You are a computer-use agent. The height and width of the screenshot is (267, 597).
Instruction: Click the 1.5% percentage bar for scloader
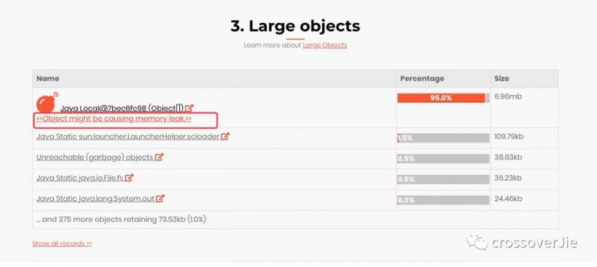point(442,138)
